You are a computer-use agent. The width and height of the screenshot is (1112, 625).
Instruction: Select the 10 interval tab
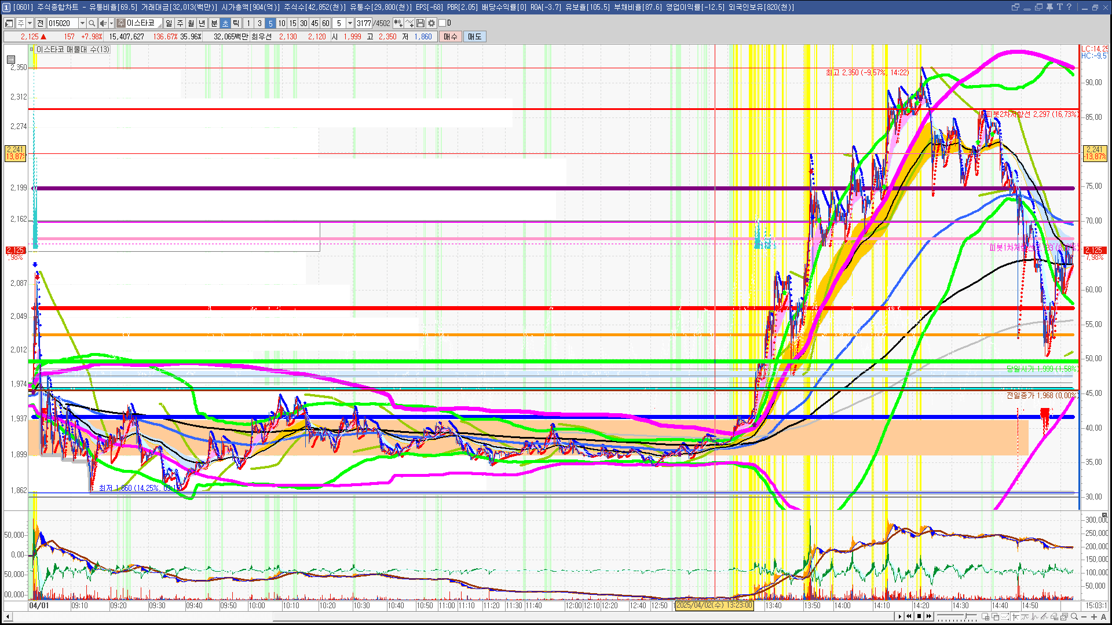[x=281, y=23]
